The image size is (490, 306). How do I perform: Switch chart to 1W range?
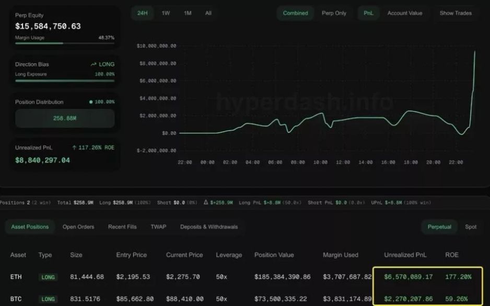pos(166,13)
